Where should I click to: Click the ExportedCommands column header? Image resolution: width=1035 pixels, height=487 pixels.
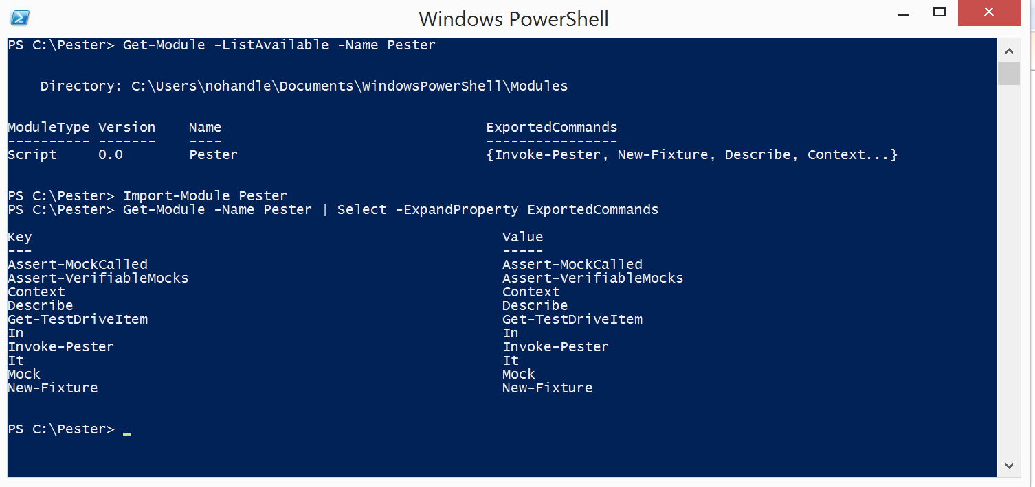coord(551,128)
